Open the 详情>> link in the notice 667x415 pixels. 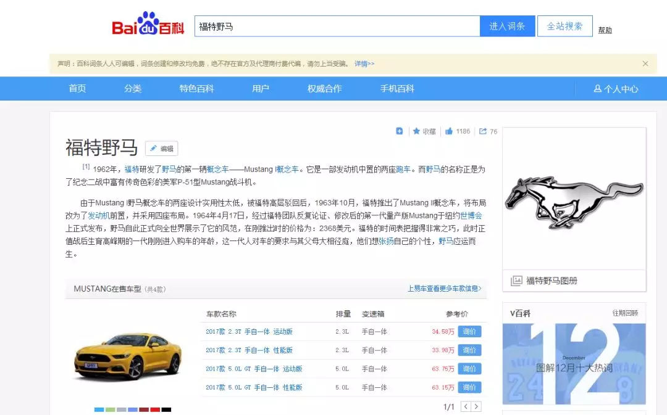364,64
